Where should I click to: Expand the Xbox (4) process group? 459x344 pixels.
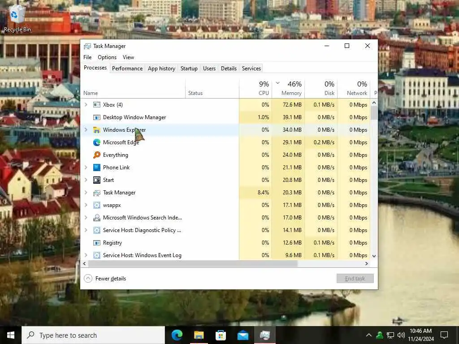(x=86, y=104)
